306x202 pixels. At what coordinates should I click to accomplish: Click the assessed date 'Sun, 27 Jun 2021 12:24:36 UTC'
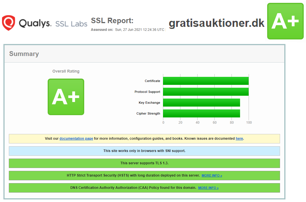pos(140,30)
